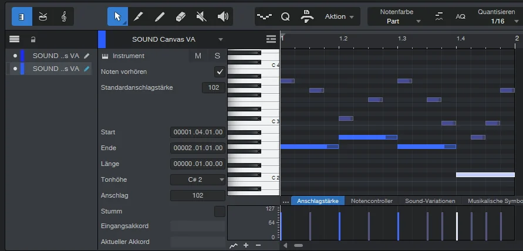Select the Eraser tool

coord(181,16)
